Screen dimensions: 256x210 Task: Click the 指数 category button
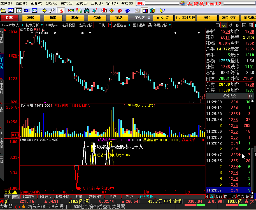(x=53, y=18)
